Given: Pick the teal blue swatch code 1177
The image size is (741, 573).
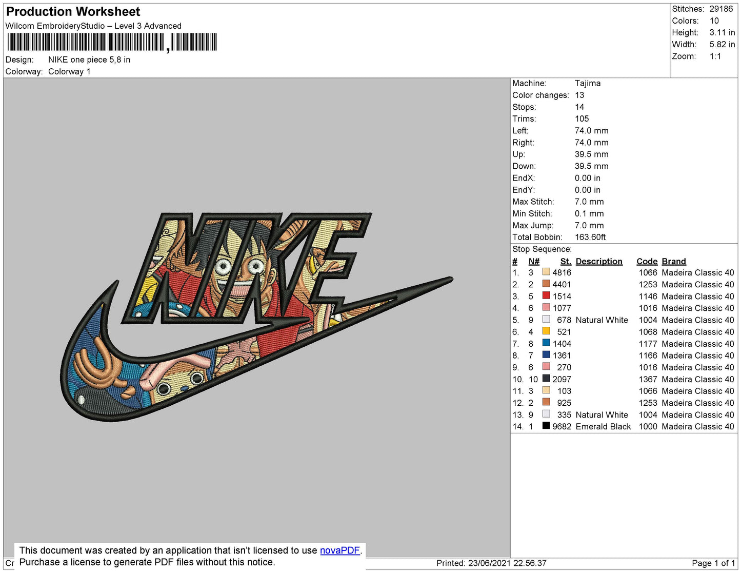Looking at the screenshot, I should (546, 343).
